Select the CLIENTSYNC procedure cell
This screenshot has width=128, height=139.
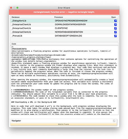pos(61,28)
